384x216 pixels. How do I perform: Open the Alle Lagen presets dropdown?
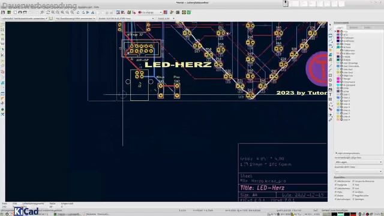tap(358, 162)
